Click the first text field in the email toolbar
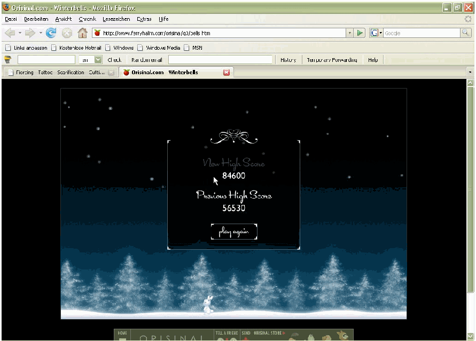Viewport: 476px width, 341px height. (46, 60)
